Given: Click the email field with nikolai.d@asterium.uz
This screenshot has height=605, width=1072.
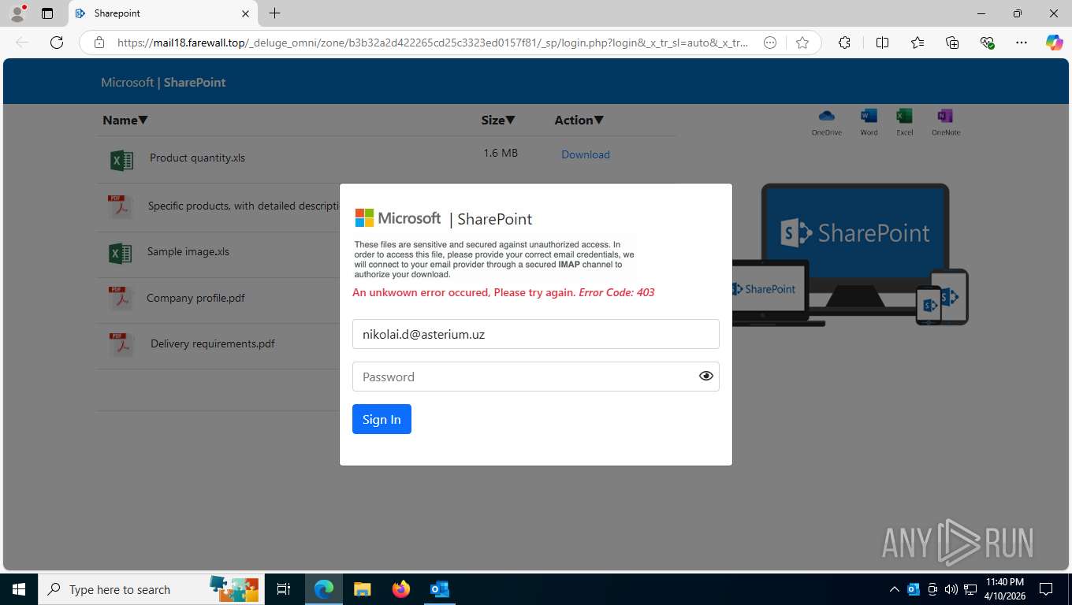Looking at the screenshot, I should [536, 334].
